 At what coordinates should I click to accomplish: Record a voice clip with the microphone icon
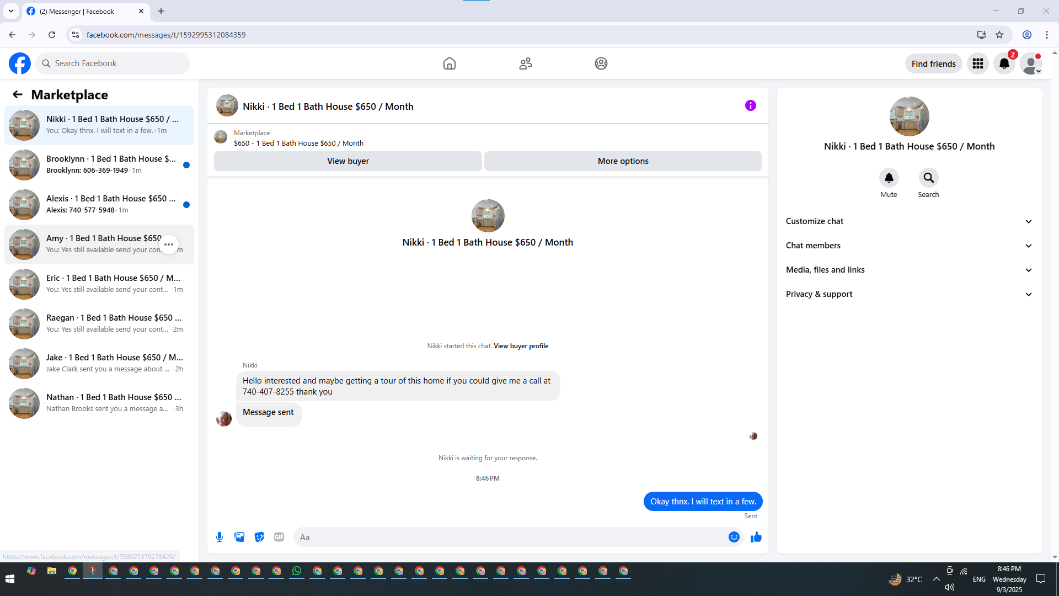pos(220,537)
